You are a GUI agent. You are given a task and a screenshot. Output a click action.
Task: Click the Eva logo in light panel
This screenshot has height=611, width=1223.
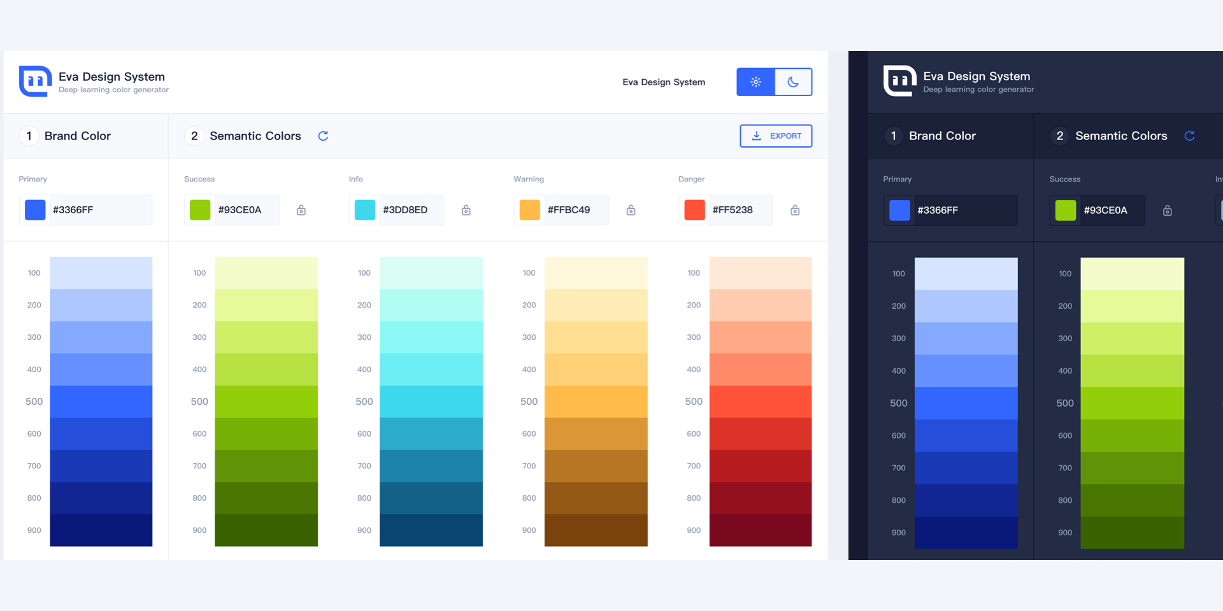pyautogui.click(x=35, y=81)
